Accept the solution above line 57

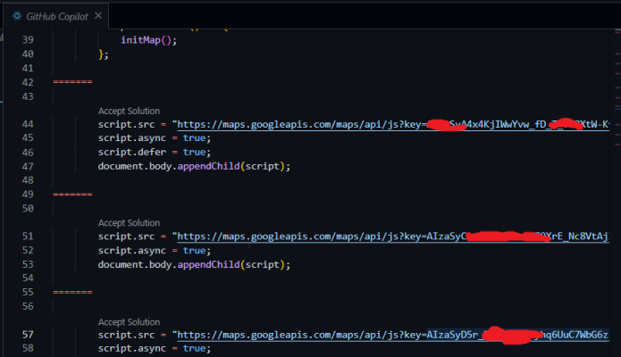[x=129, y=321]
